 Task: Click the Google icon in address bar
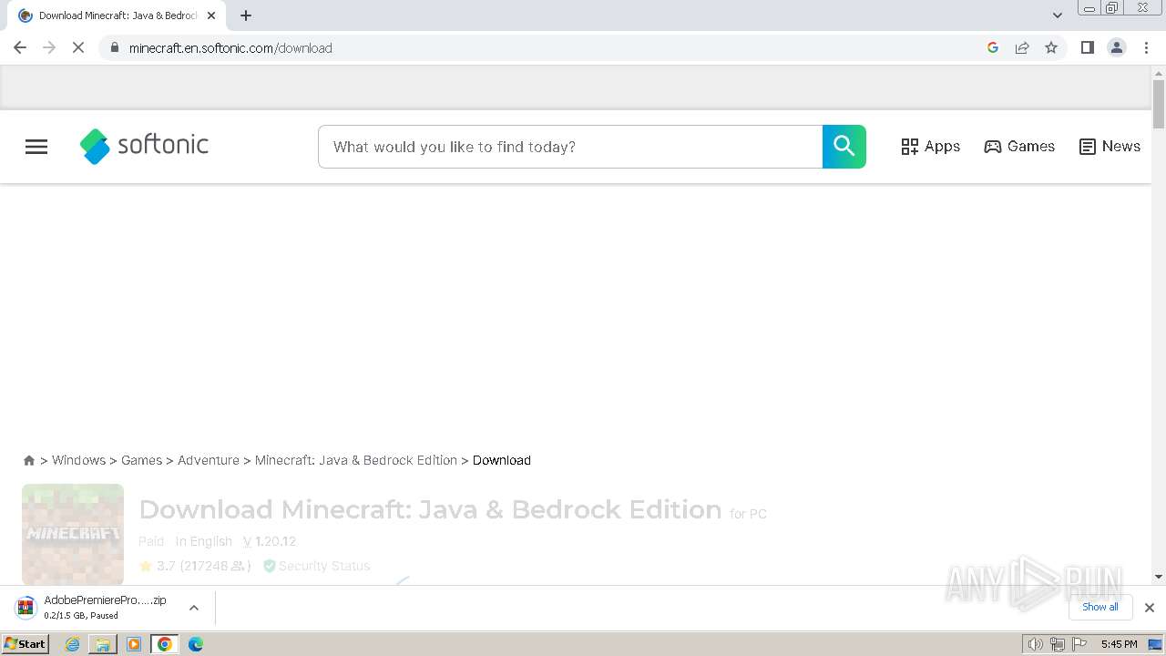click(x=993, y=47)
